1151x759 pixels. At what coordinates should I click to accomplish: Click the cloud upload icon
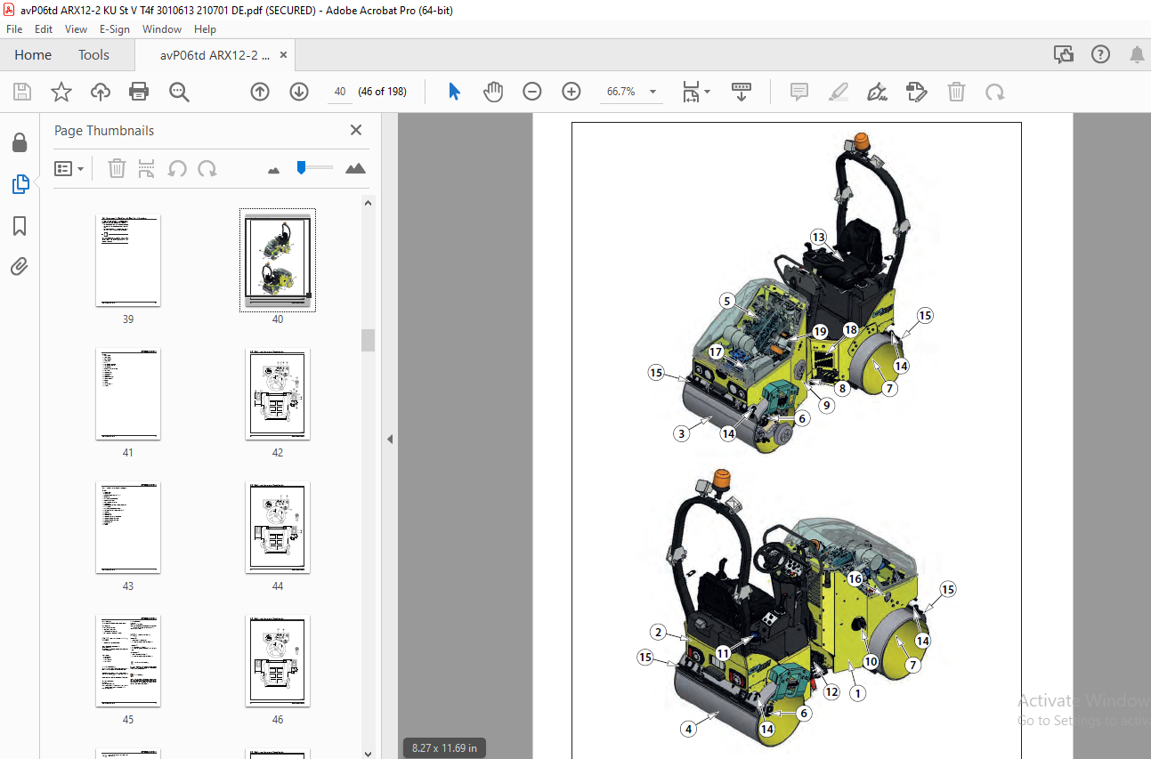point(100,92)
